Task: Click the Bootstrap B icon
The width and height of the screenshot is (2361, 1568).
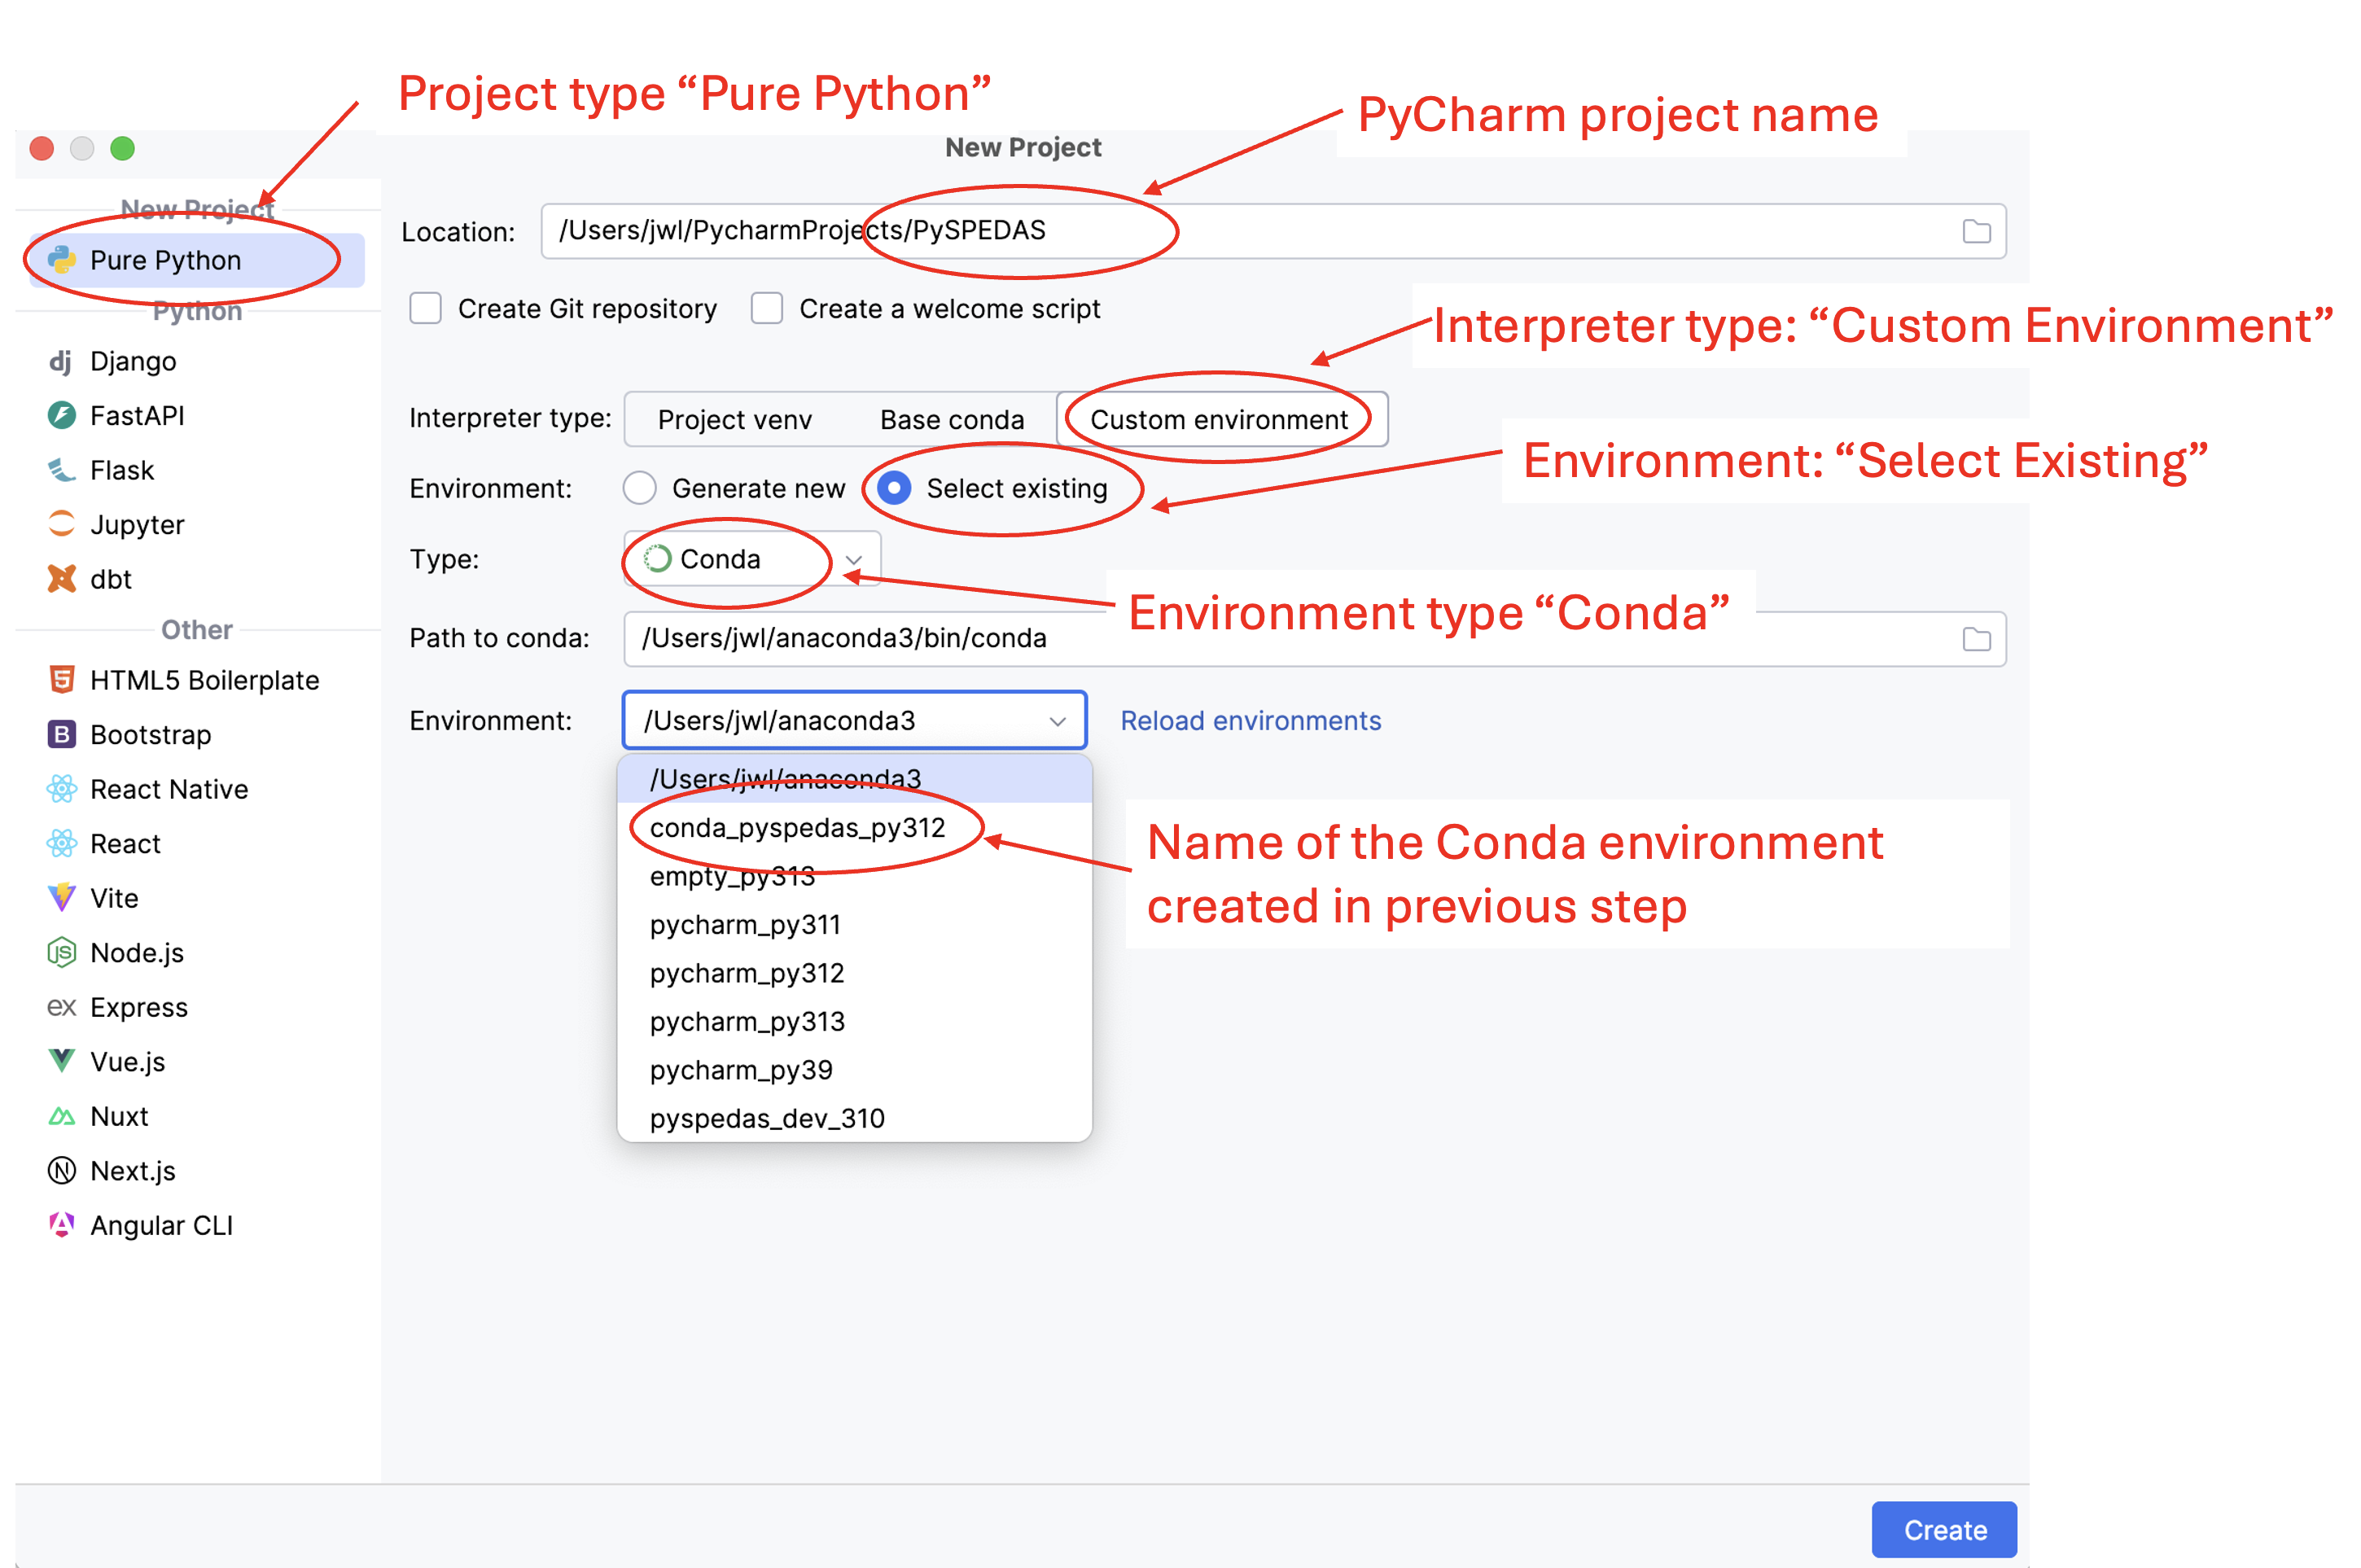Action: click(x=62, y=734)
